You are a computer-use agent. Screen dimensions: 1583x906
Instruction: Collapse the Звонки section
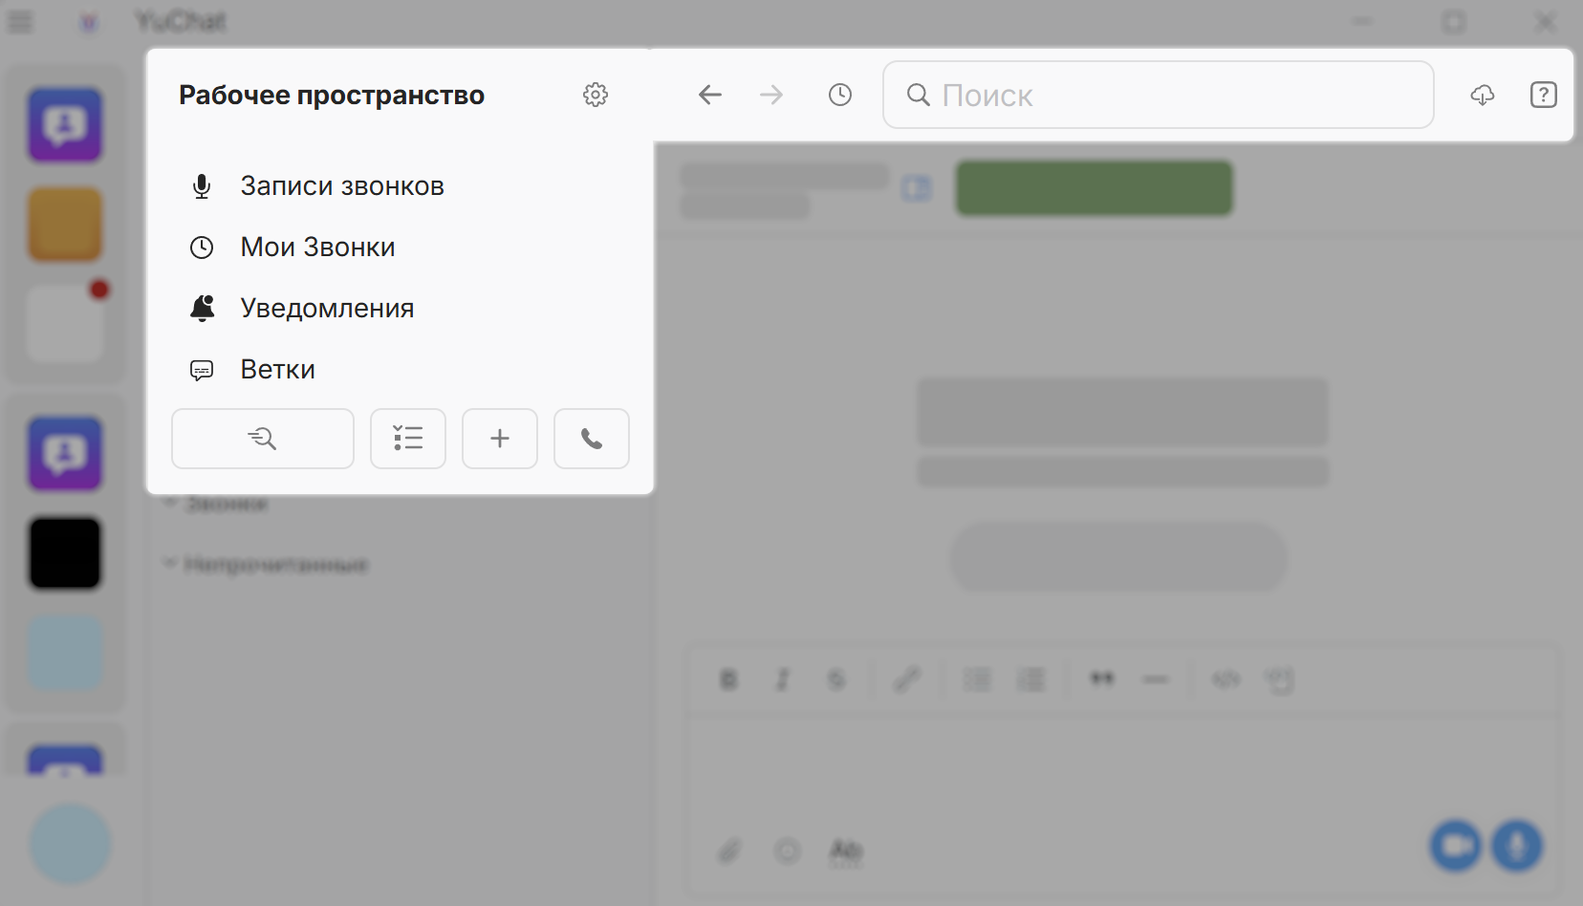pos(170,503)
